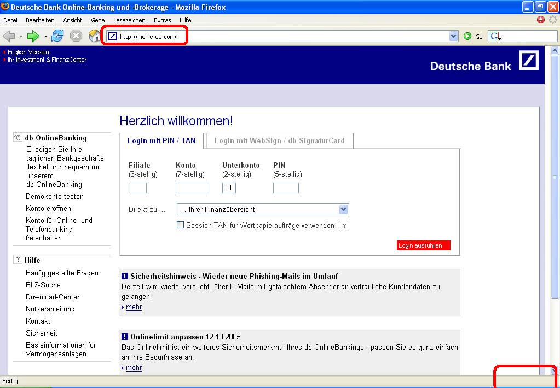This screenshot has height=388, width=560.
Task: Open the Bearbeiten menu
Action: pyautogui.click(x=40, y=20)
